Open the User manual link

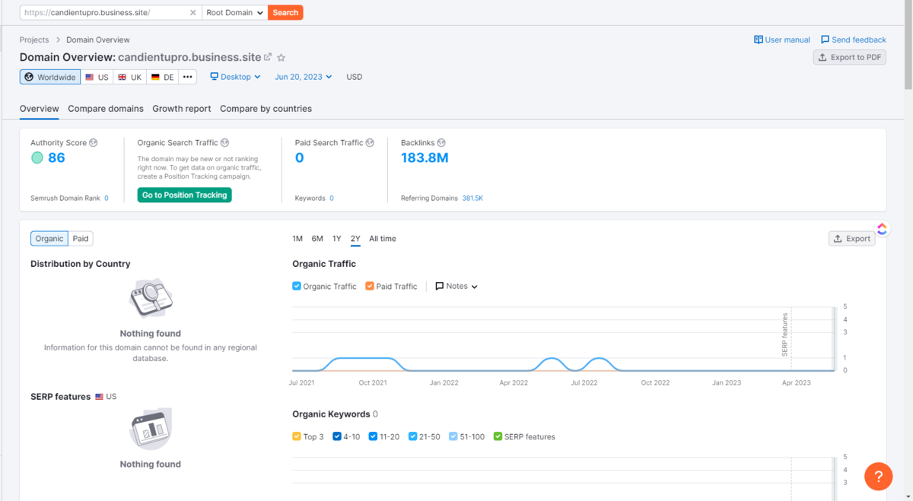(782, 40)
